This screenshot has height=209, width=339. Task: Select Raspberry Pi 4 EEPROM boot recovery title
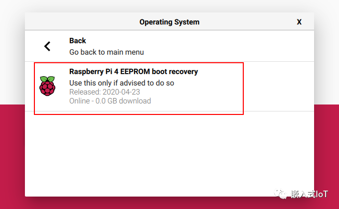point(133,72)
